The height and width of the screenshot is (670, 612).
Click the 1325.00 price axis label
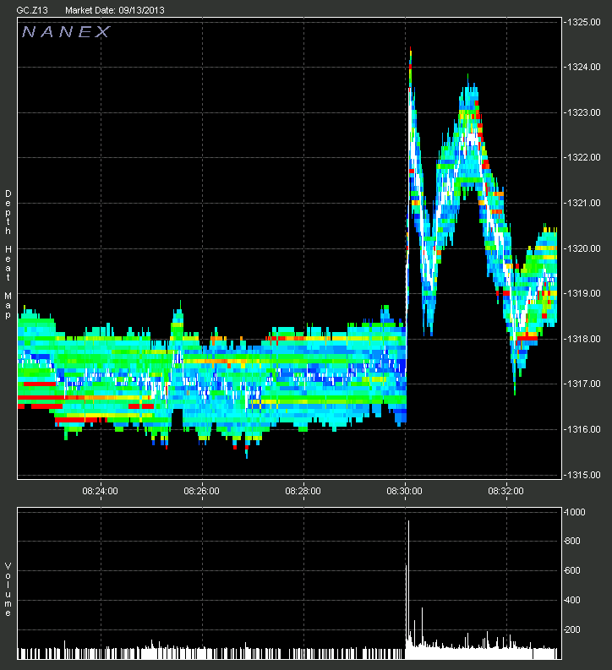tap(584, 22)
